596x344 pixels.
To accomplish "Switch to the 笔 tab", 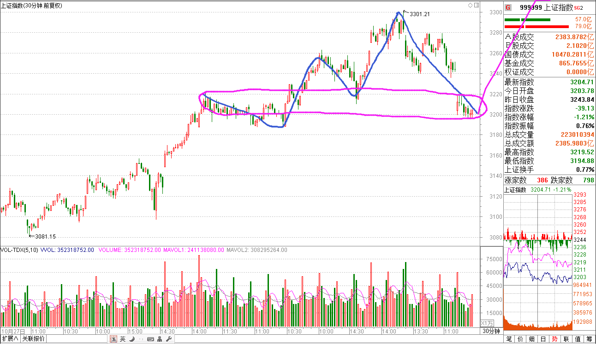I will tap(509, 339).
